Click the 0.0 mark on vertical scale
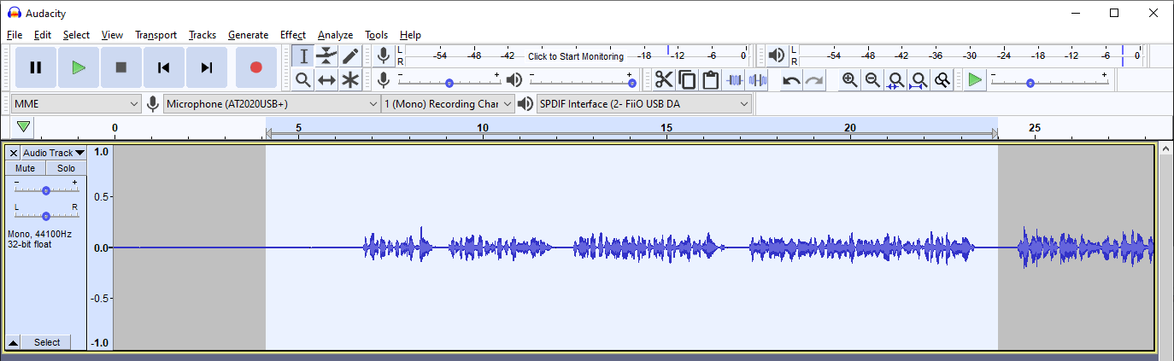The height and width of the screenshot is (361, 1174). [x=101, y=247]
